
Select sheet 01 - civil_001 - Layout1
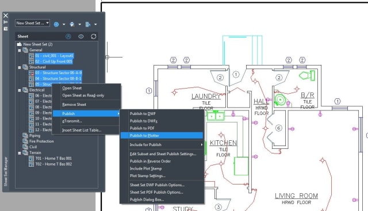pos(54,56)
